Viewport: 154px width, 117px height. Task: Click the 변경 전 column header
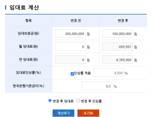click(76, 21)
